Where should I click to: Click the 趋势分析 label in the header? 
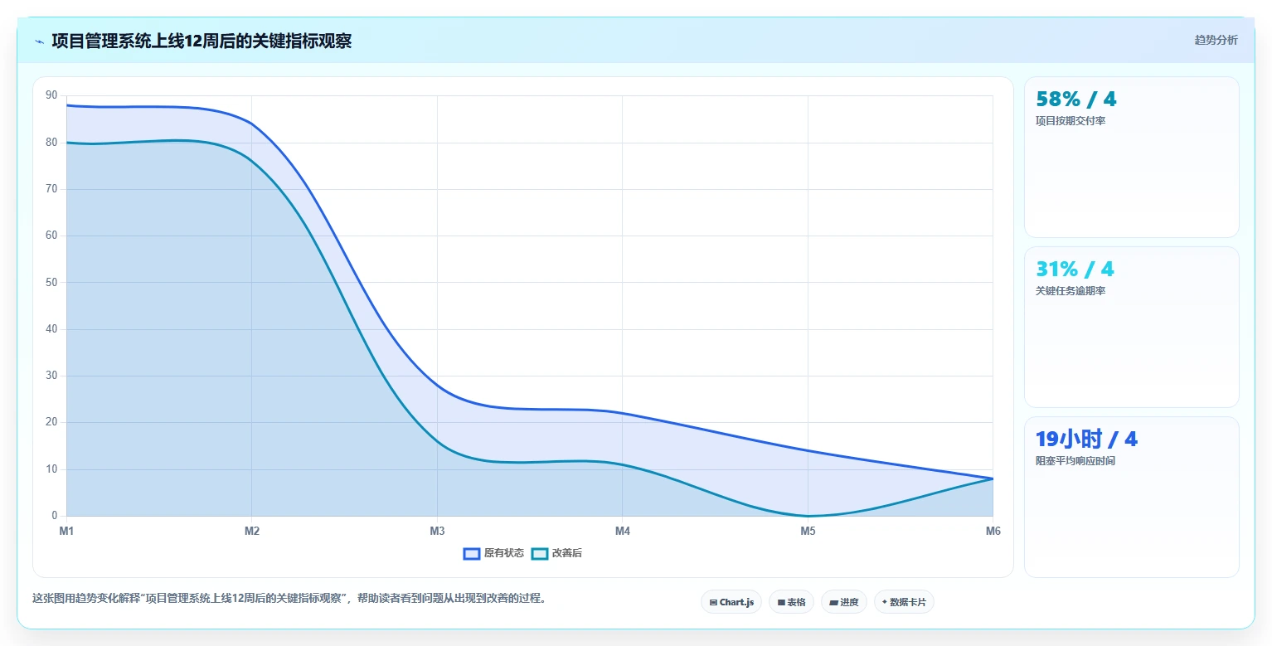coord(1216,40)
